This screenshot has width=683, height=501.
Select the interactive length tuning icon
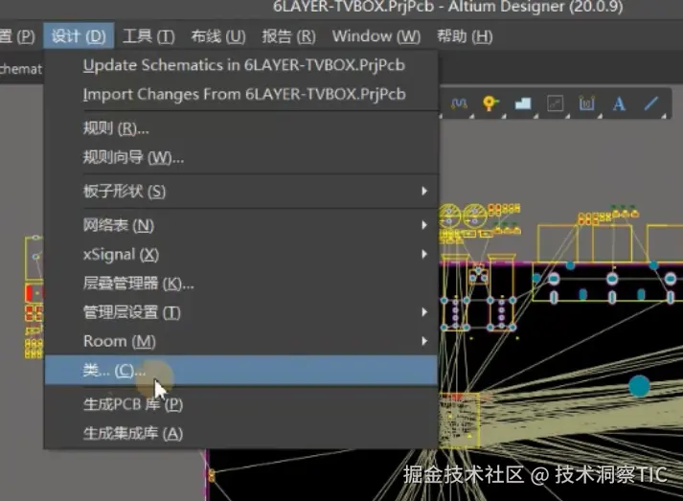pos(459,103)
